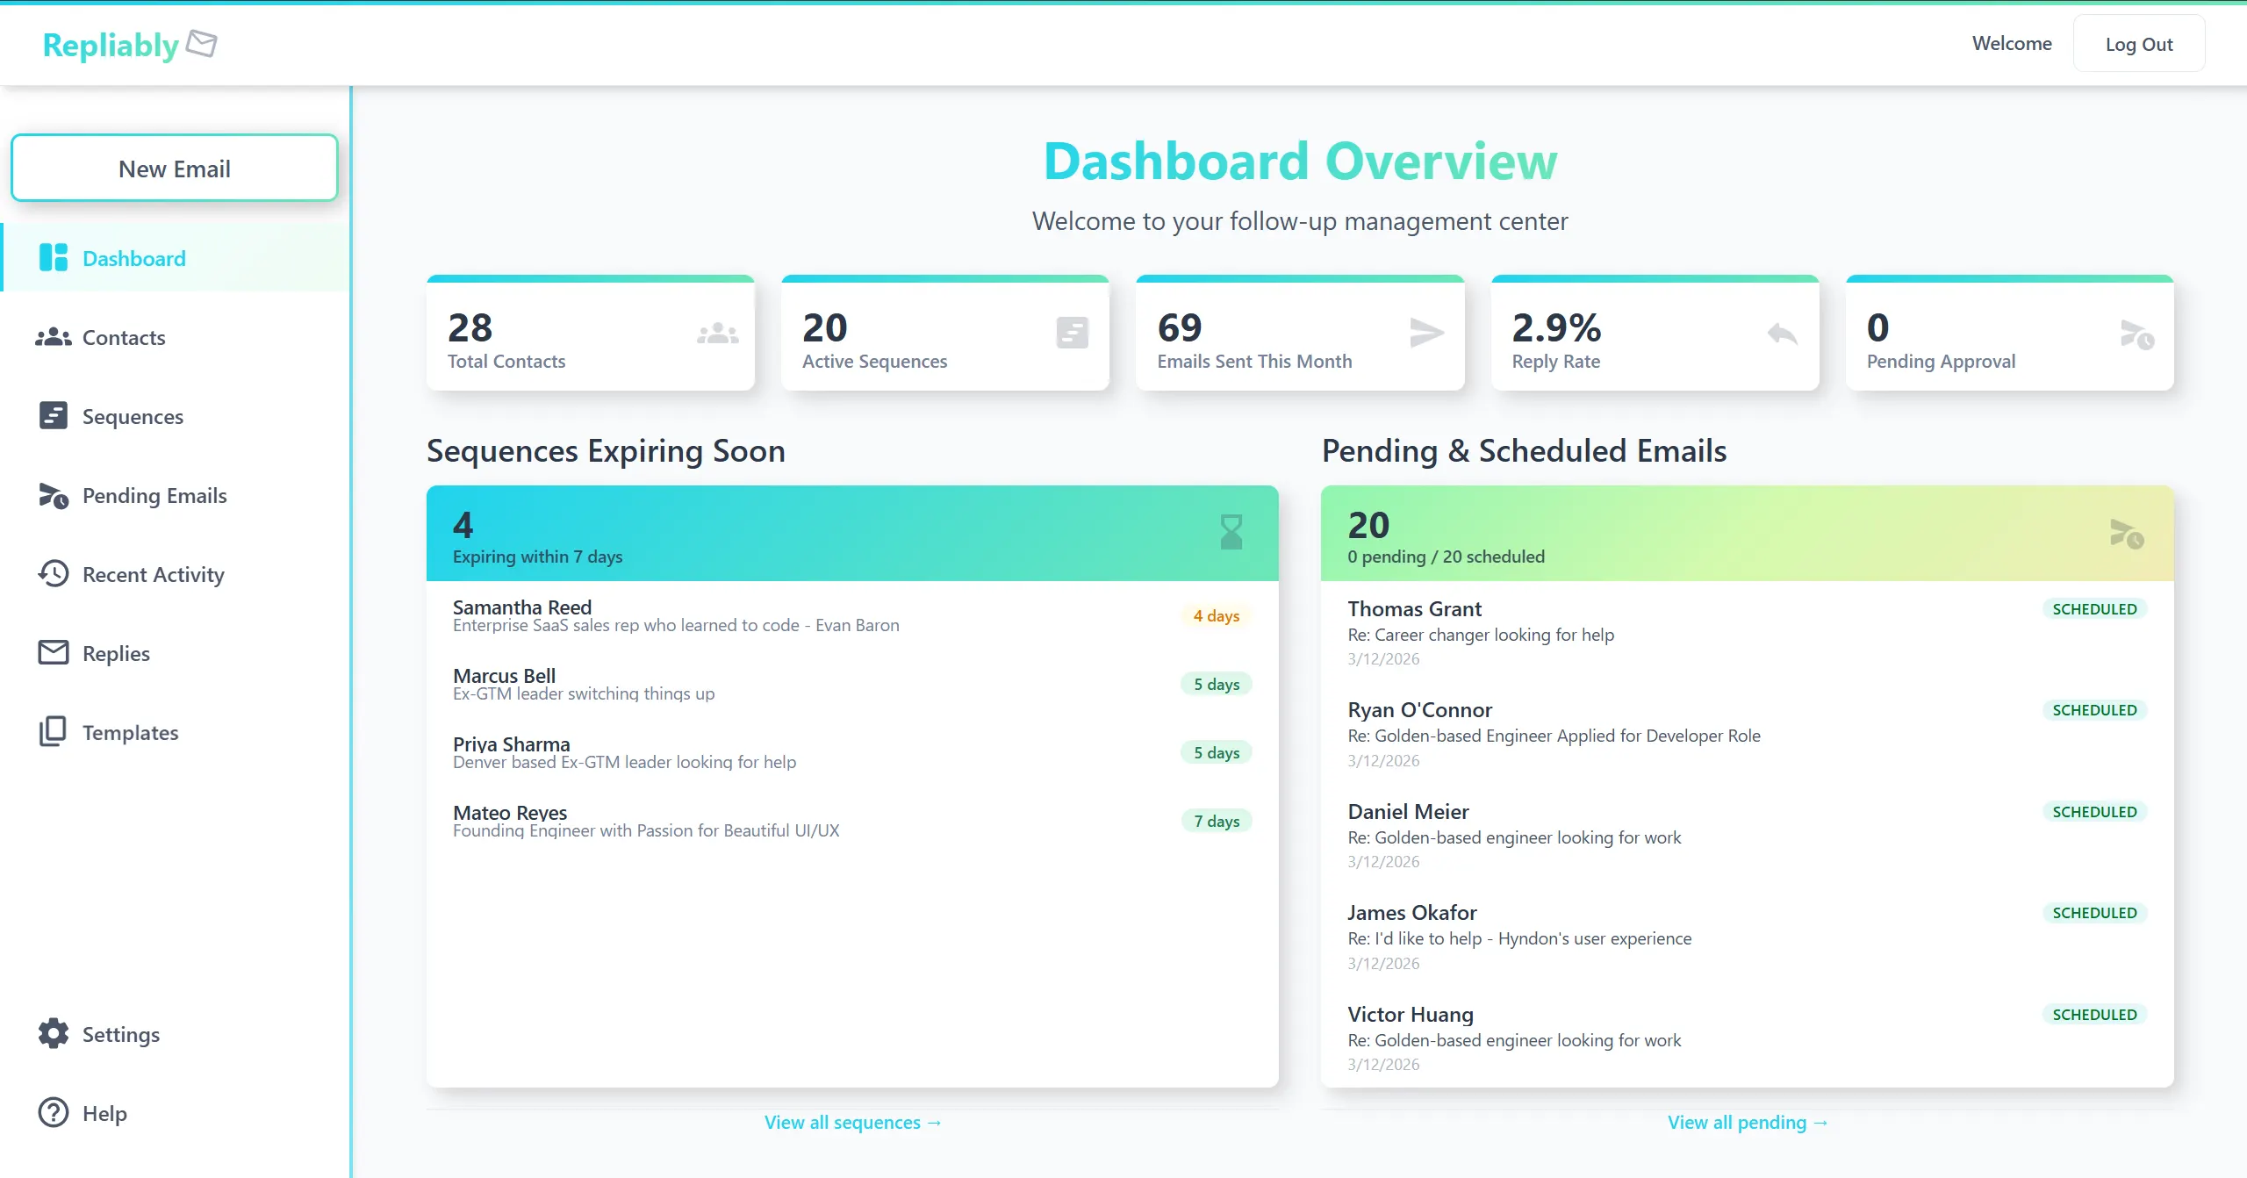Screen dimensions: 2247x1178
Task: Open Help via the question mark icon
Action: click(x=53, y=1112)
